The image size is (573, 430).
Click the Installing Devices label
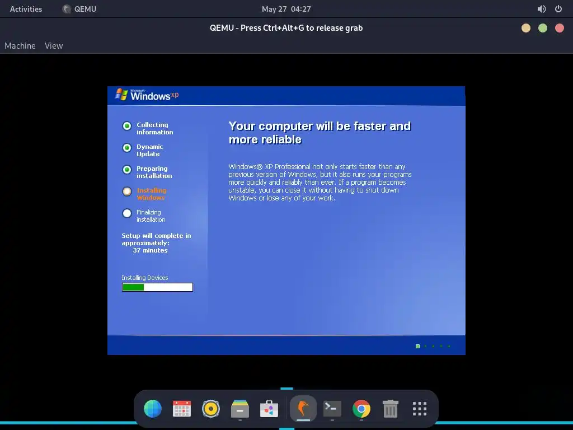[145, 278]
